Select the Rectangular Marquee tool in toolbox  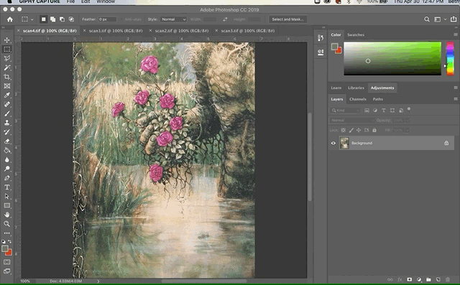6,50
